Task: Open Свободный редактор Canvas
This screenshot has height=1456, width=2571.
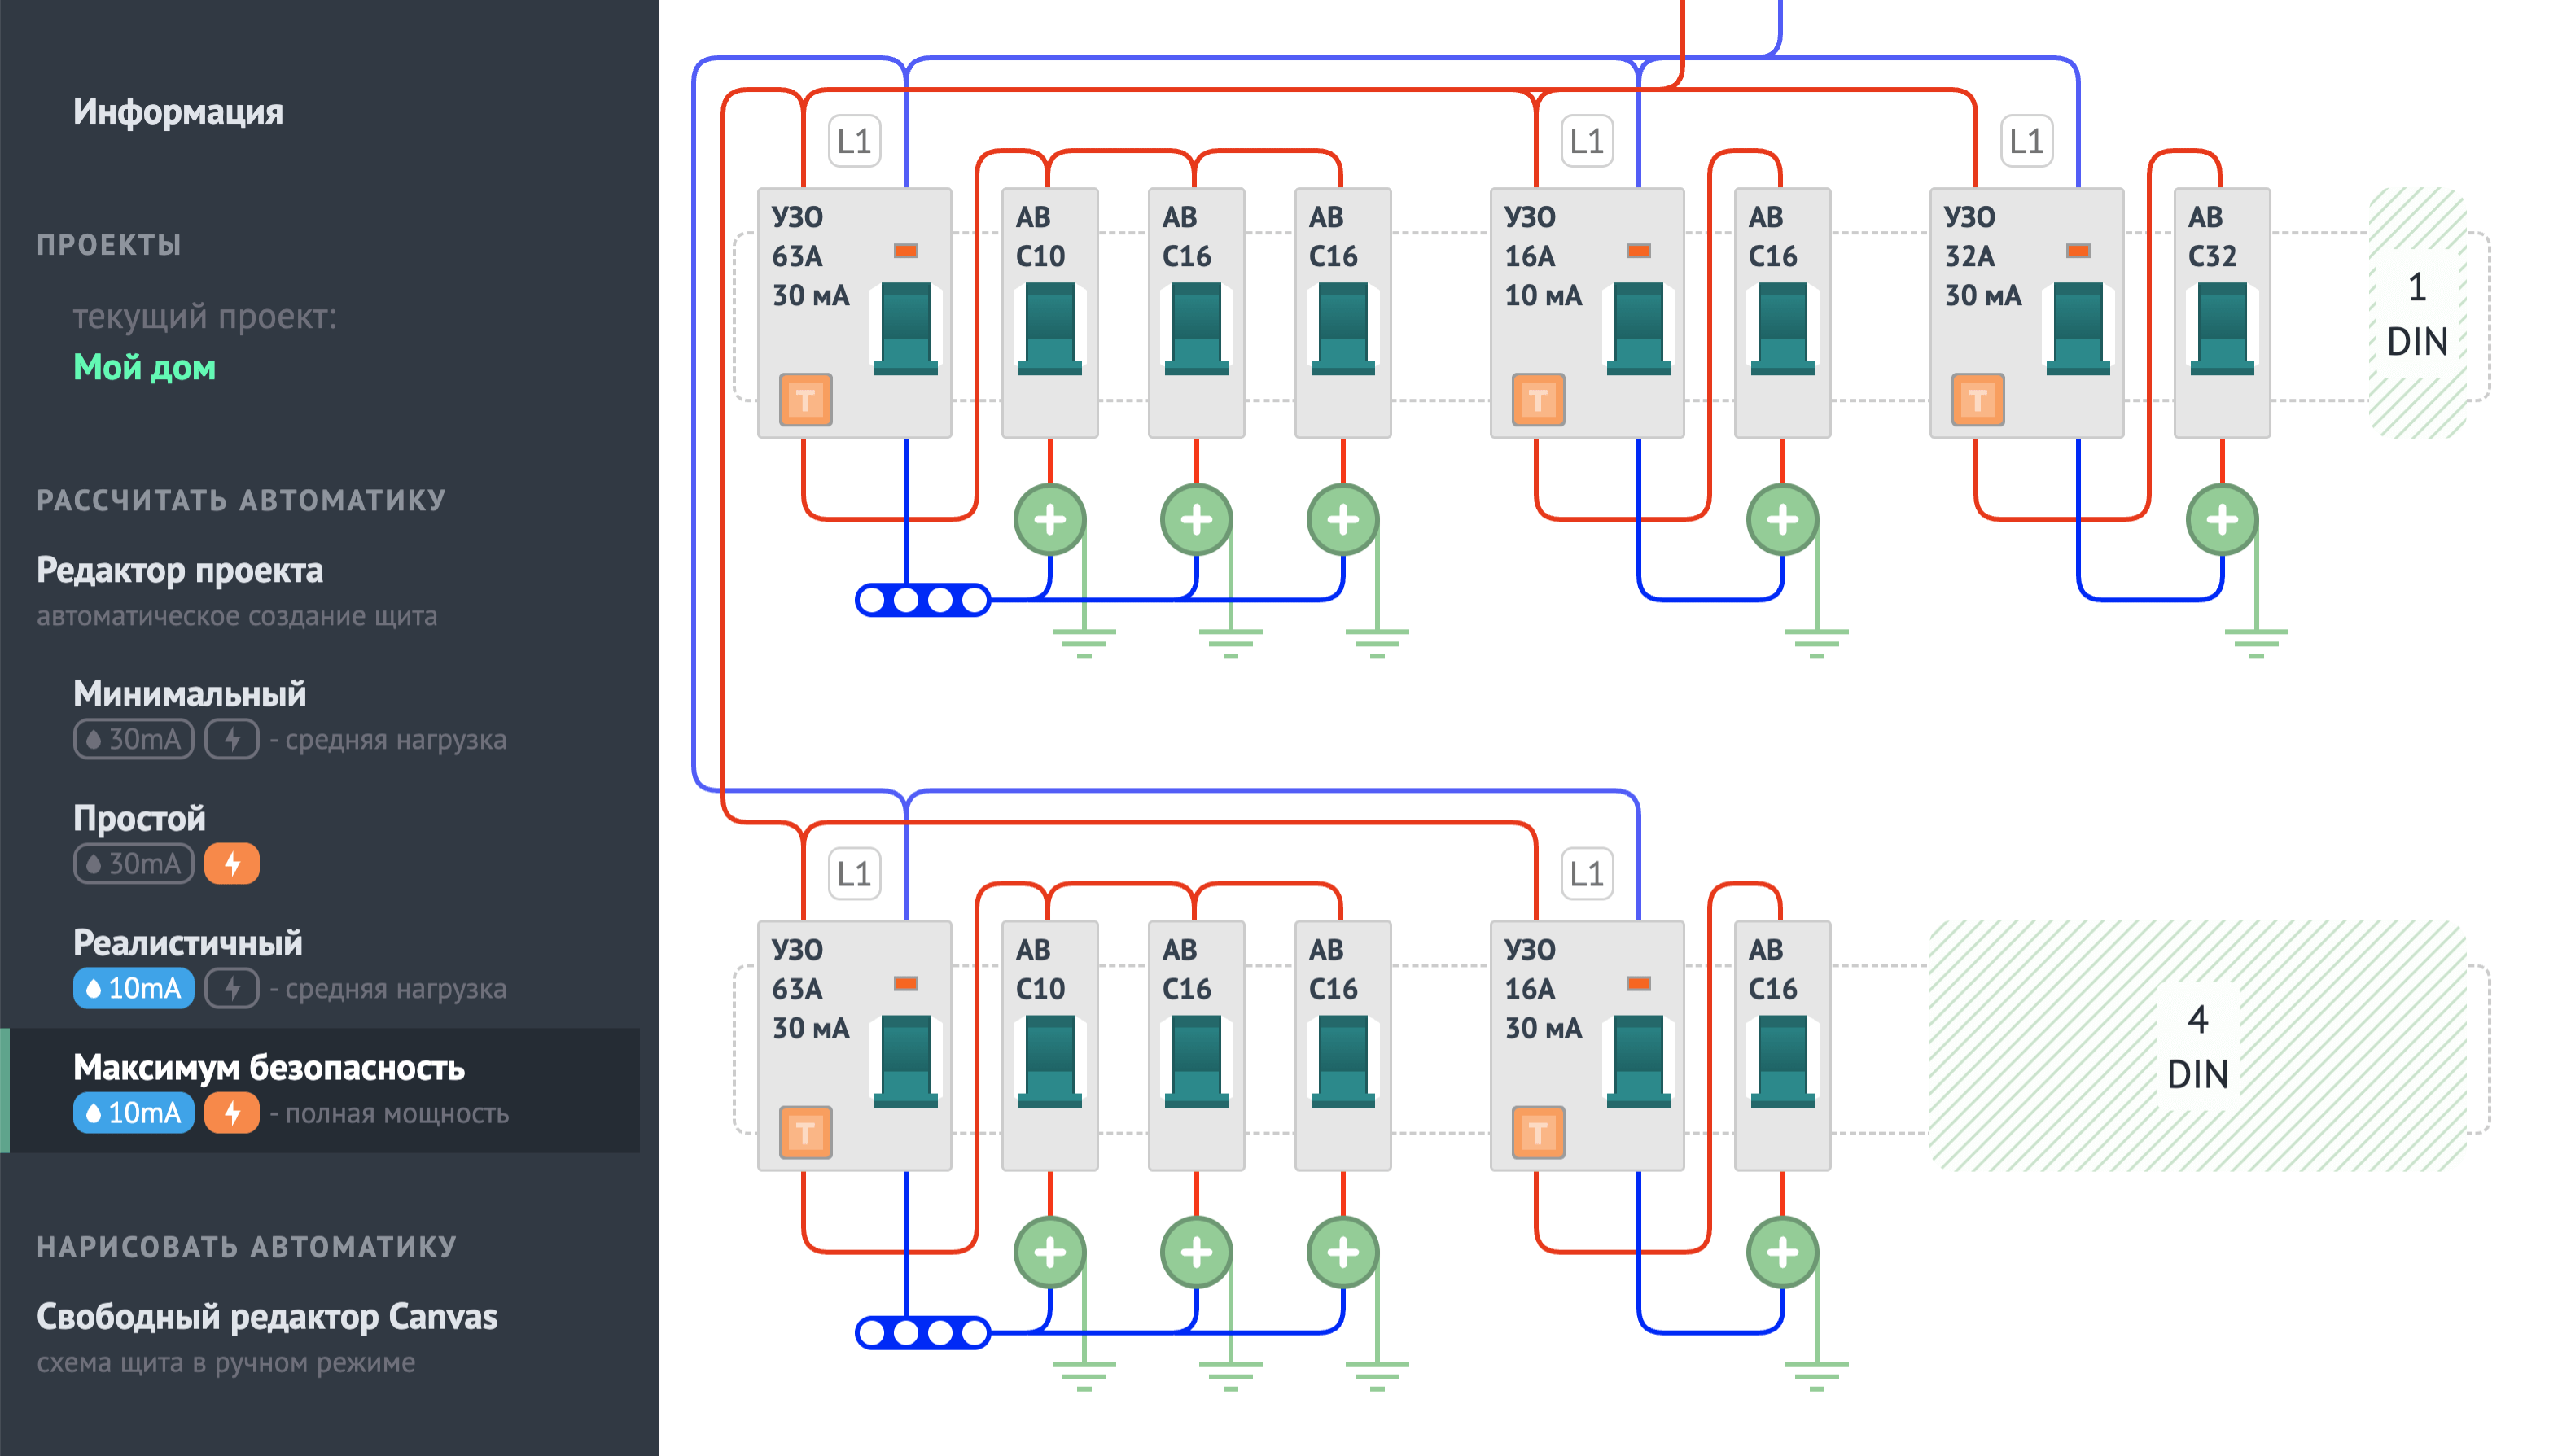Action: (x=267, y=1316)
